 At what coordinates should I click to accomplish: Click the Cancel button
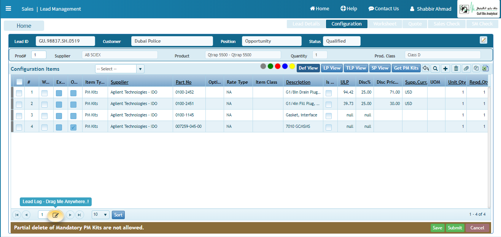[x=477, y=228]
